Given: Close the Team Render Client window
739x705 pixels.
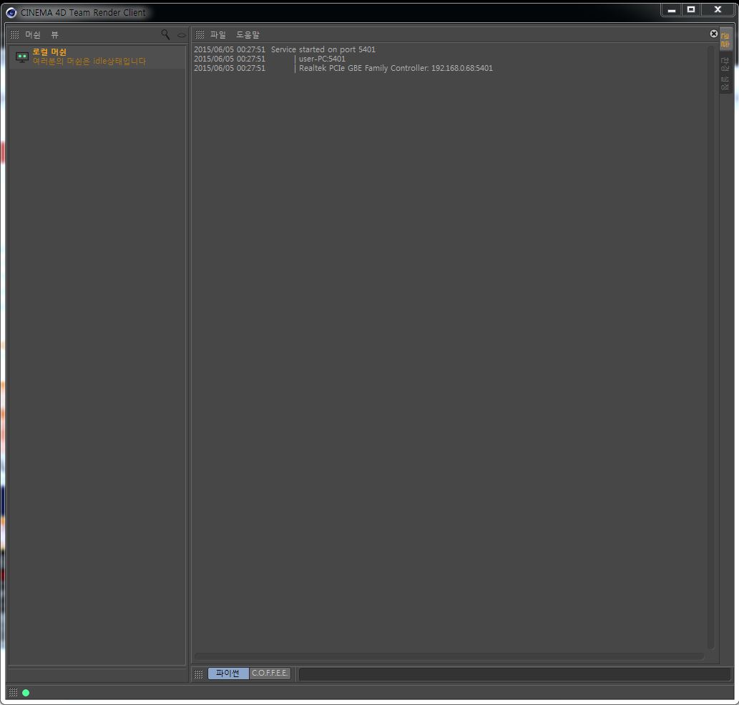Looking at the screenshot, I should coord(718,9).
